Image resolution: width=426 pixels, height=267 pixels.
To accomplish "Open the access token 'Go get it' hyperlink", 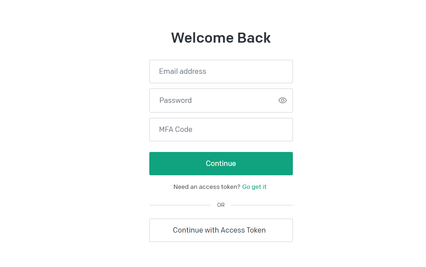I will pos(254,187).
